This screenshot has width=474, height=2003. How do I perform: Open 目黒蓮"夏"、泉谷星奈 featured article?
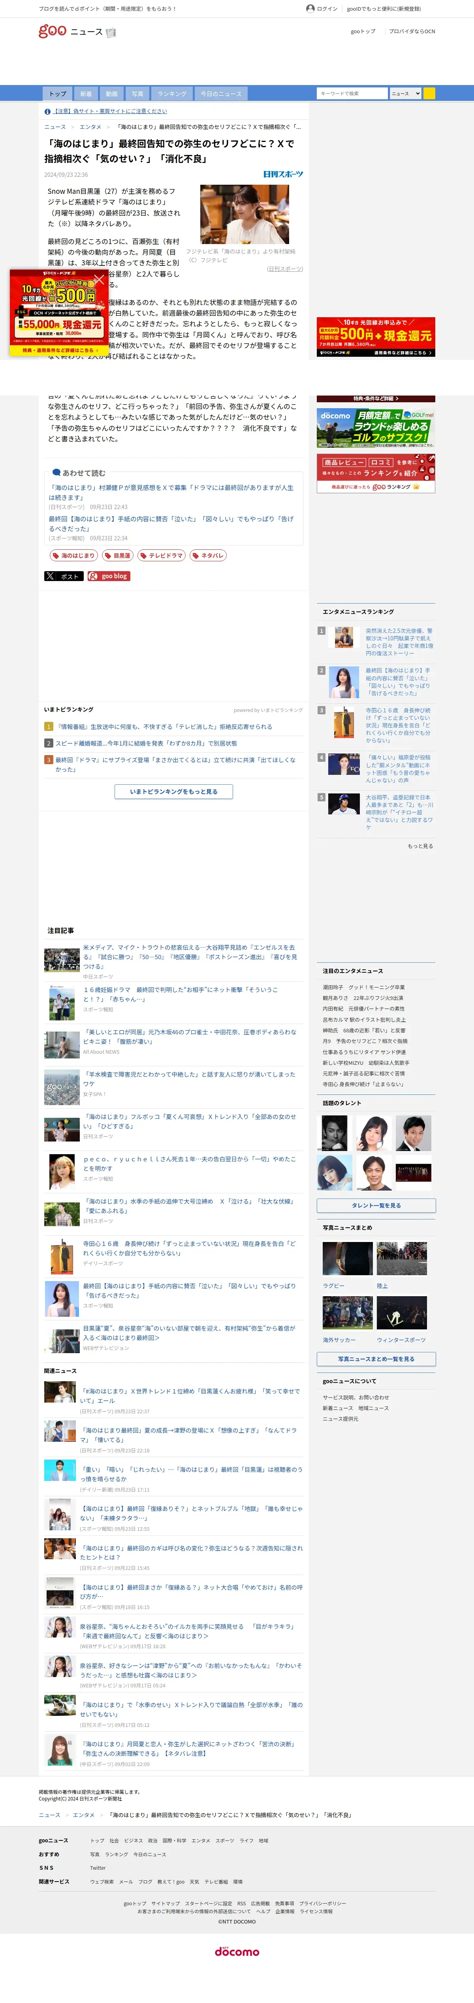pyautogui.click(x=190, y=1333)
